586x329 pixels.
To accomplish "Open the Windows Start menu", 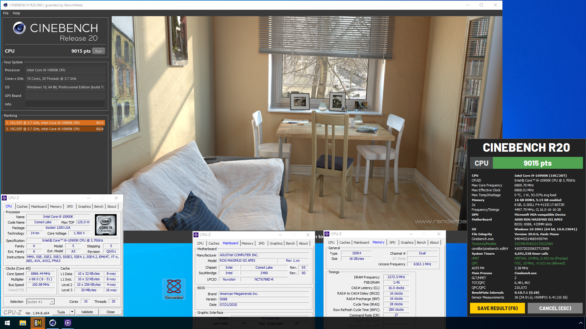I will (7, 323).
